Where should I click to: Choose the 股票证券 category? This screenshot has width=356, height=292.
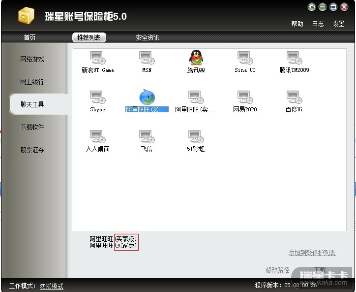pyautogui.click(x=32, y=150)
